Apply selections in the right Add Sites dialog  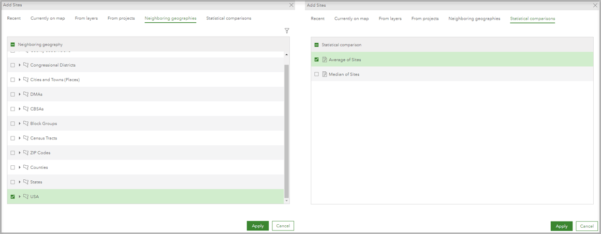(x=562, y=226)
